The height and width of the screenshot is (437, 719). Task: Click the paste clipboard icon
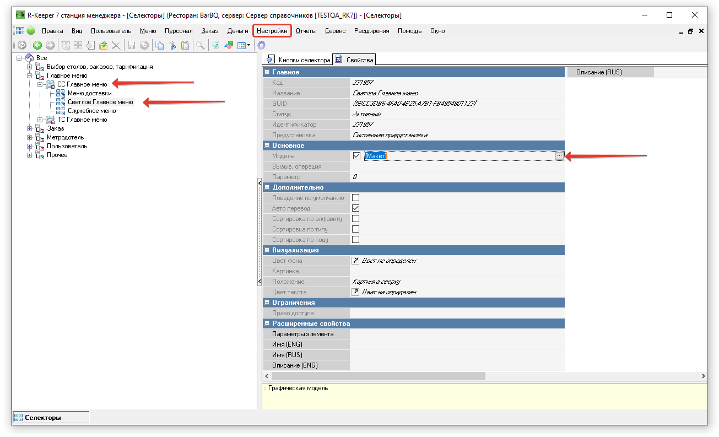pos(185,46)
